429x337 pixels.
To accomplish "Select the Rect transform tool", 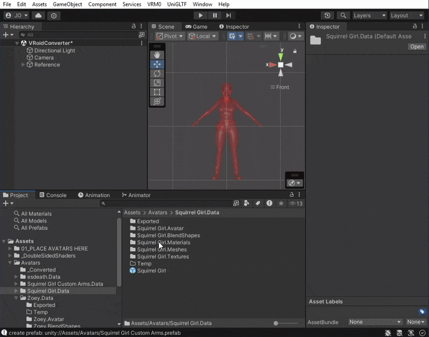I will tap(157, 92).
